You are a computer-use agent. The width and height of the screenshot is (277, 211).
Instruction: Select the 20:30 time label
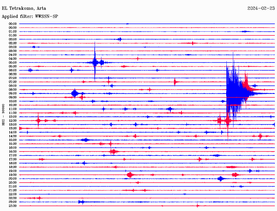(x=13, y=183)
